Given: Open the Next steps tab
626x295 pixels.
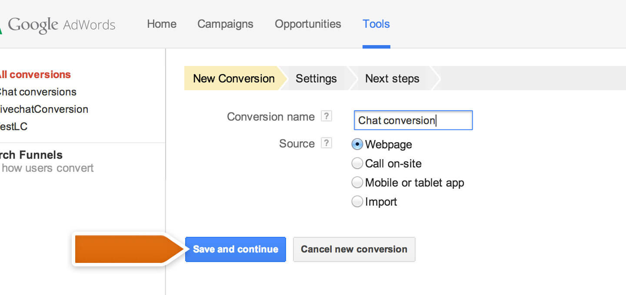Looking at the screenshot, I should coord(392,79).
